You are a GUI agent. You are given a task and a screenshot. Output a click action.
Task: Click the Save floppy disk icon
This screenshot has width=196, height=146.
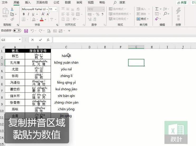coord(26,31)
